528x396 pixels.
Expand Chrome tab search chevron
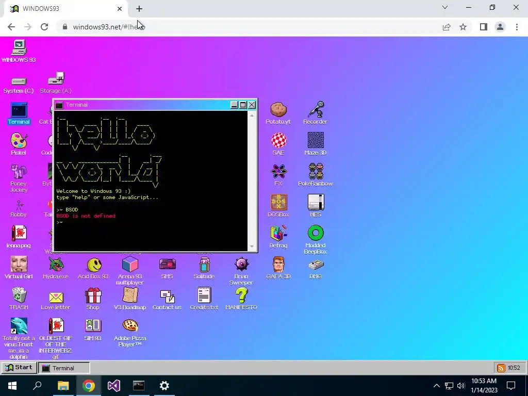[x=445, y=7]
